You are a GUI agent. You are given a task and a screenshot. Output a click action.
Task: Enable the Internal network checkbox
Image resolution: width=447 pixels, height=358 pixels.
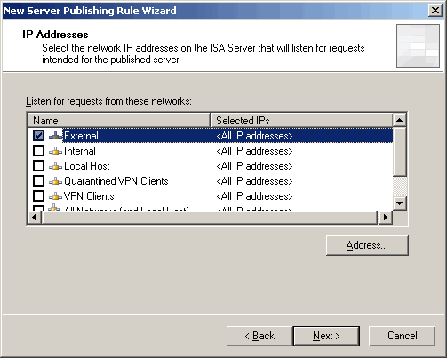[x=38, y=151]
